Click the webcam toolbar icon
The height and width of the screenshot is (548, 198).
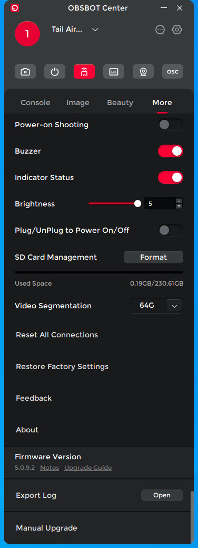click(143, 72)
